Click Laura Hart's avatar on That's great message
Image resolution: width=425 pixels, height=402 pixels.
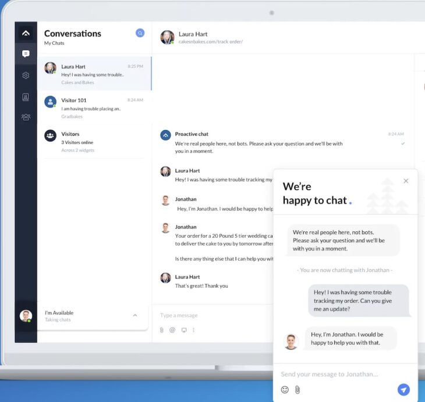[x=165, y=278]
